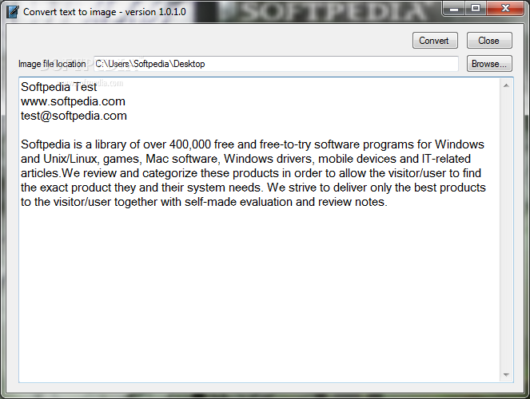Click the line starting 'the exact product they'

click(253, 188)
